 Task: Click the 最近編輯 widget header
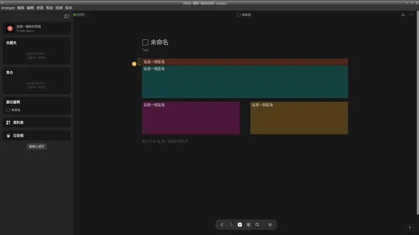click(13, 102)
